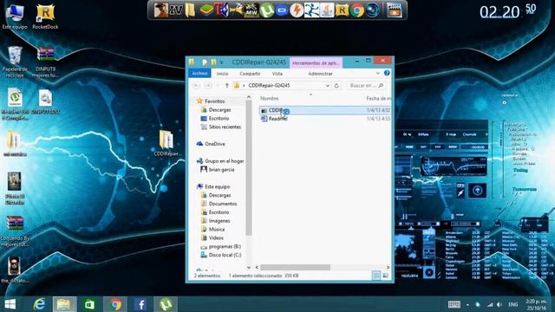Screen dimensions: 555x312
Task: Select the CDDIRepair desktop folder
Action: (x=167, y=143)
